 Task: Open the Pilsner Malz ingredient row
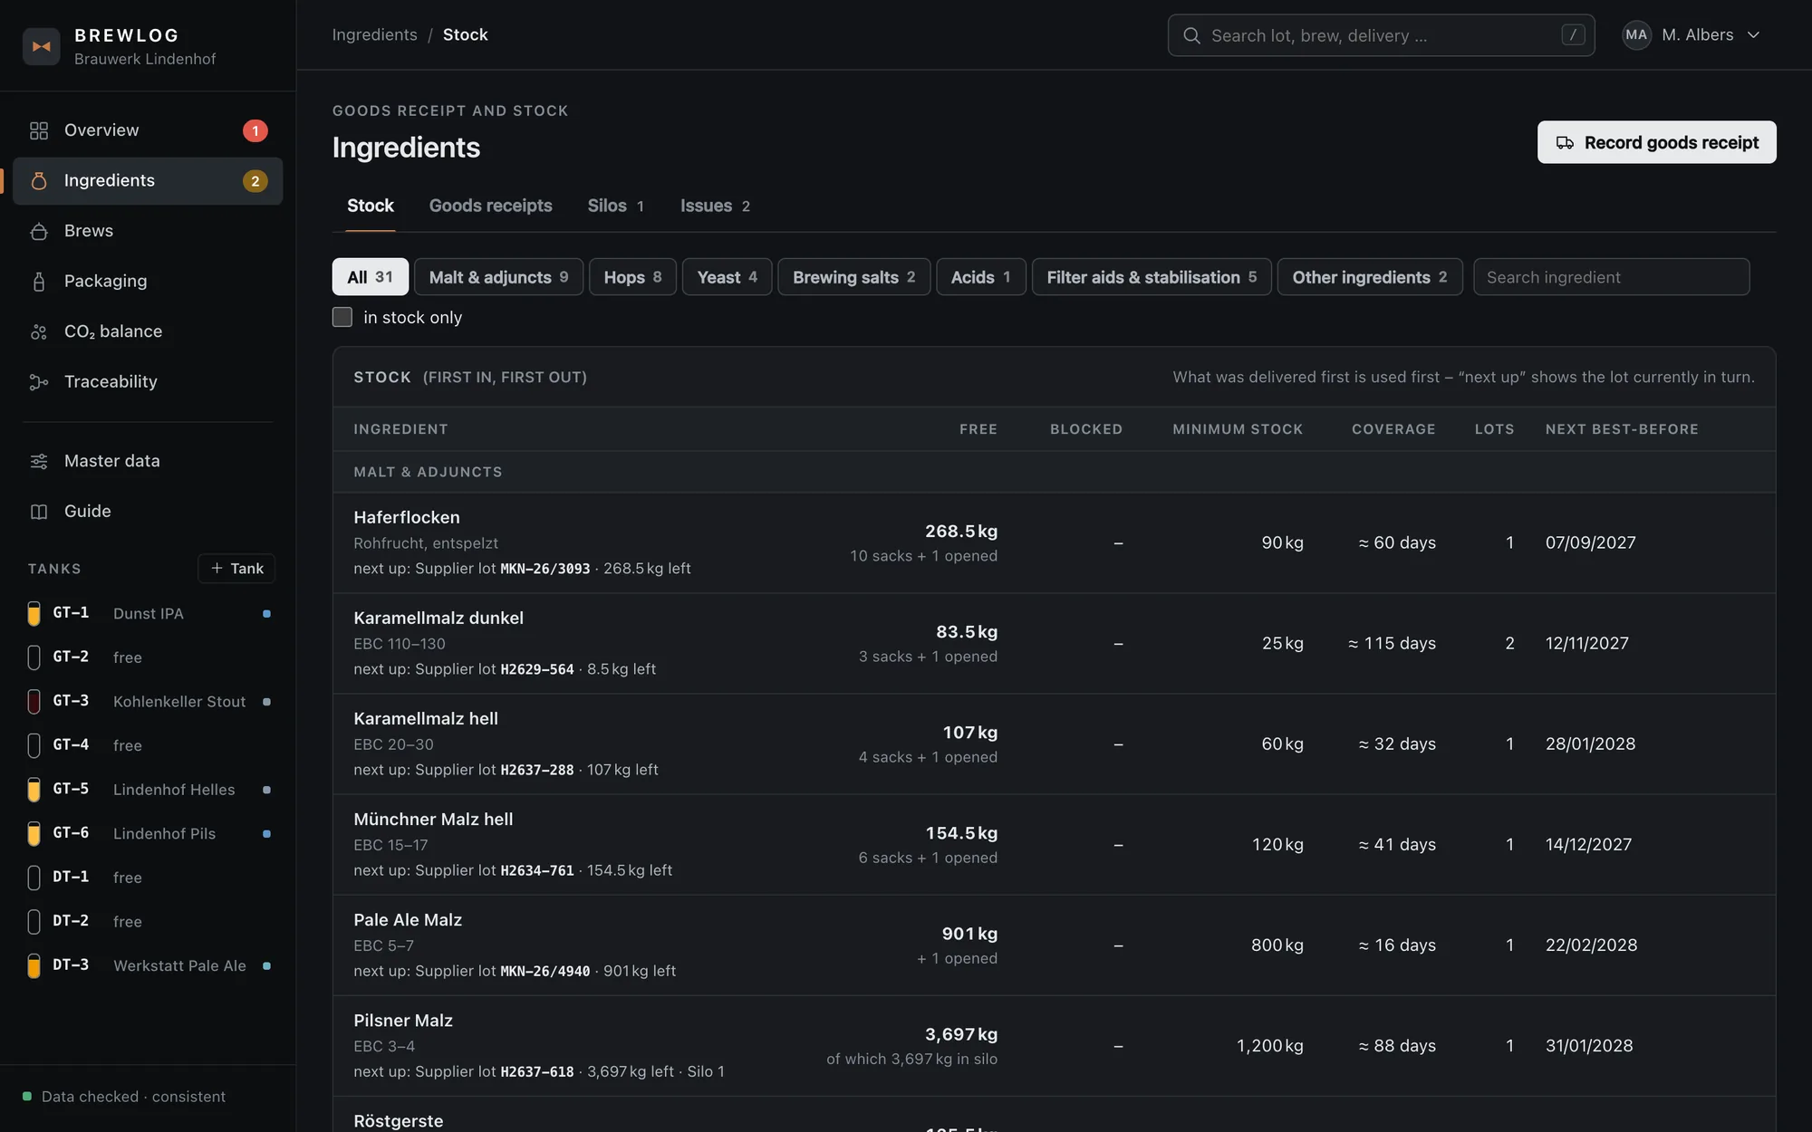pos(1054,1046)
